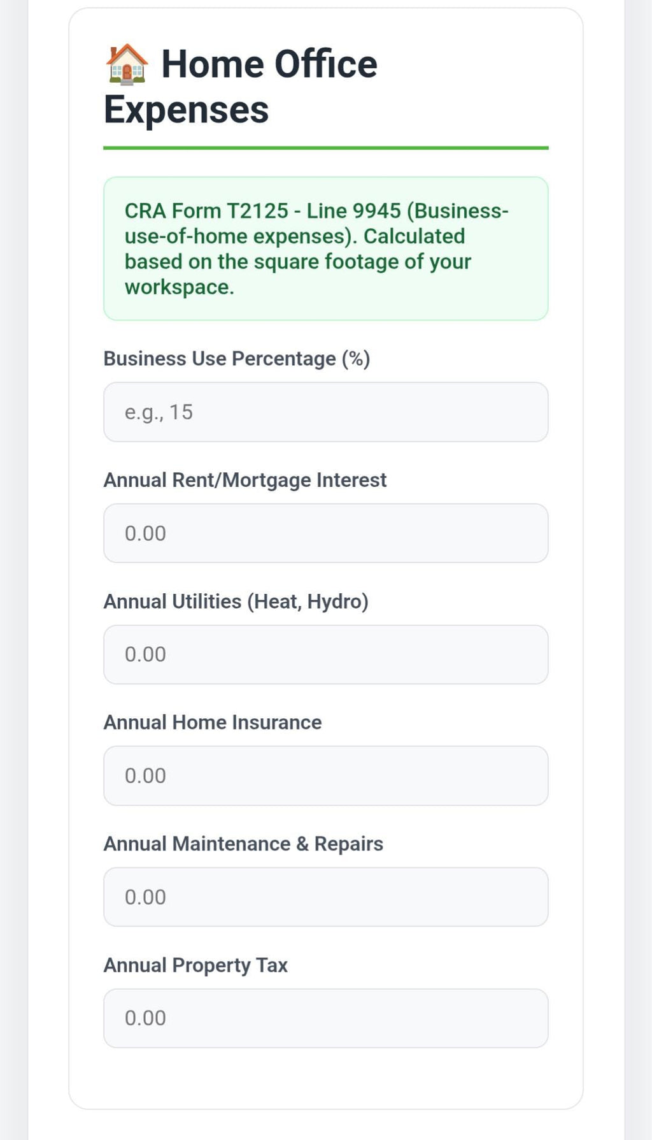
Task: Select the Annual Utilities (Heat, Hydro) input
Action: pyautogui.click(x=326, y=654)
